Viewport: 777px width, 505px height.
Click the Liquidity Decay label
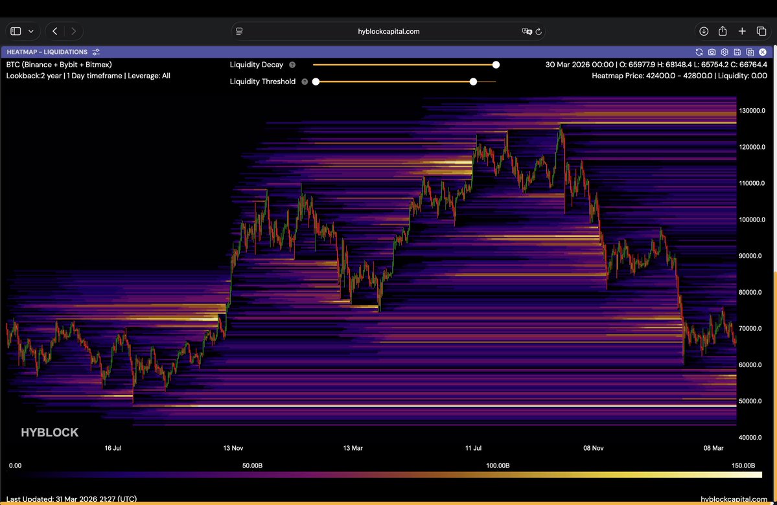coord(256,65)
